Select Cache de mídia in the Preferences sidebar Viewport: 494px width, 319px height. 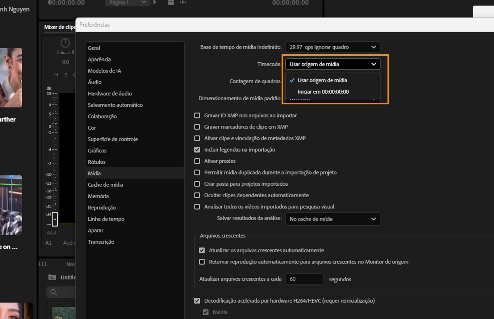click(x=105, y=184)
